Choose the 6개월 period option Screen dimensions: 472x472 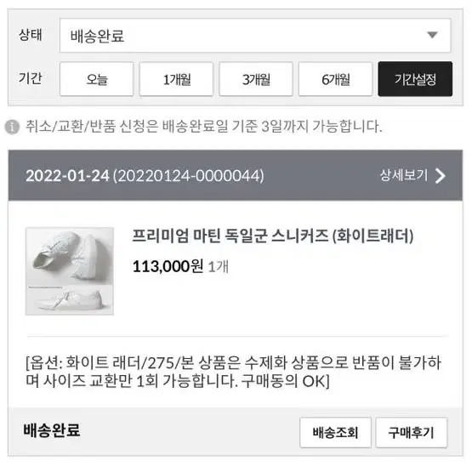coord(335,79)
